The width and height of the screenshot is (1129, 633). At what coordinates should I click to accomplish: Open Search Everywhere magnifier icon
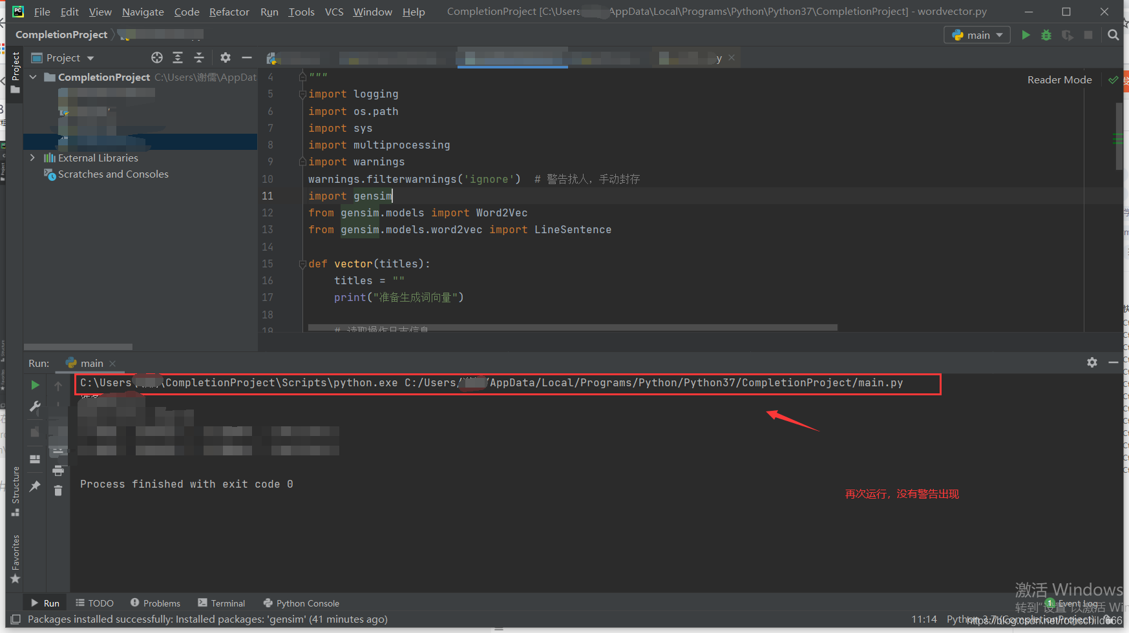click(x=1113, y=35)
